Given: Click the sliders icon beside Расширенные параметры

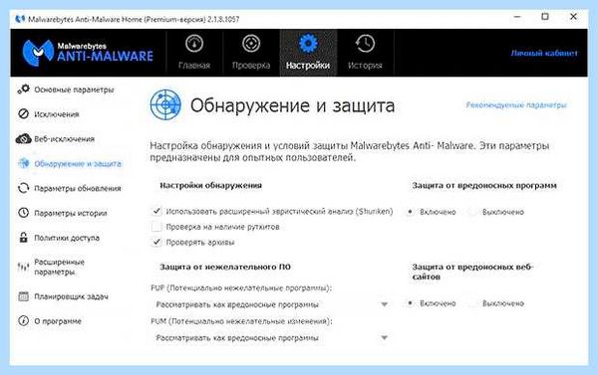Looking at the screenshot, I should [23, 267].
